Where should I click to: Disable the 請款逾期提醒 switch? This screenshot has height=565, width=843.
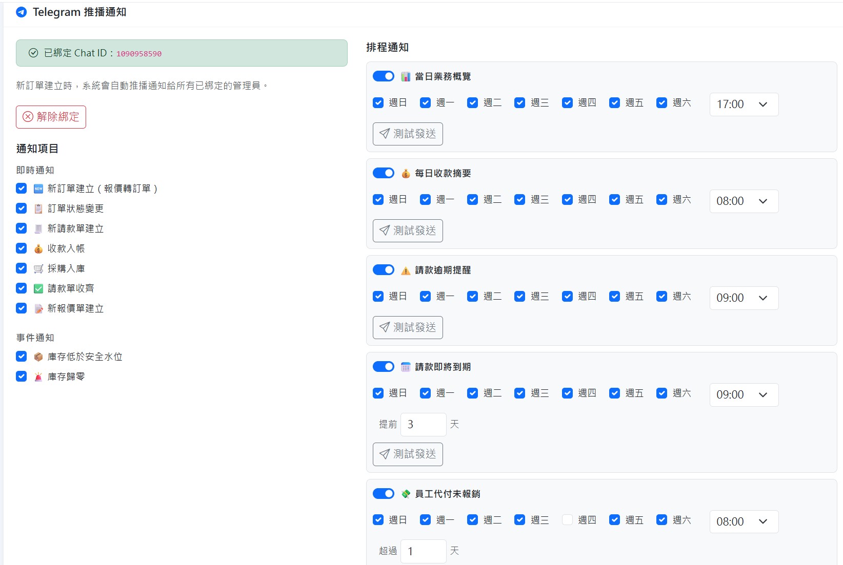384,269
